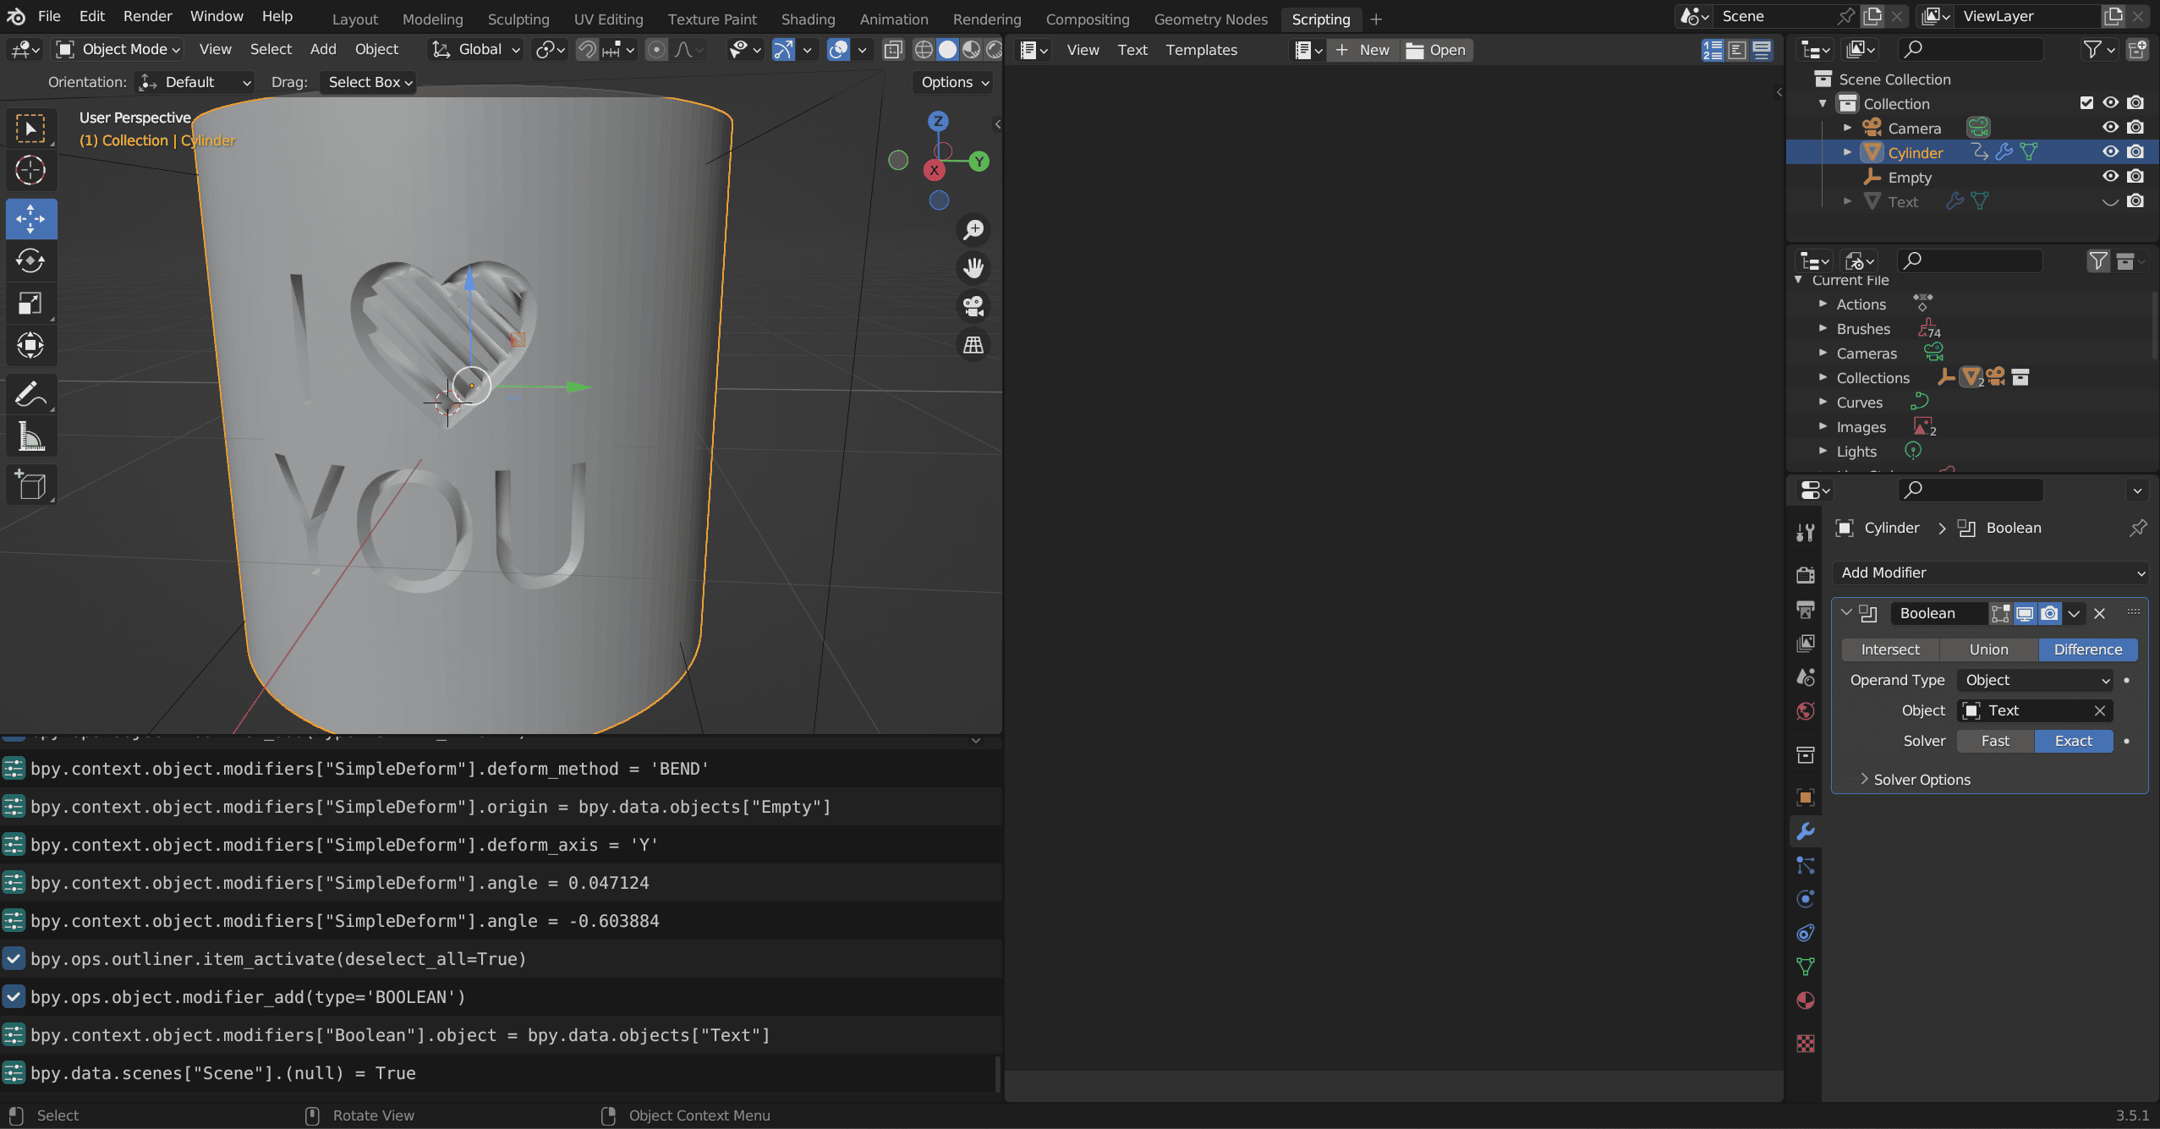Expand the Cylinder tree item
The width and height of the screenshot is (2160, 1129).
(x=1847, y=152)
